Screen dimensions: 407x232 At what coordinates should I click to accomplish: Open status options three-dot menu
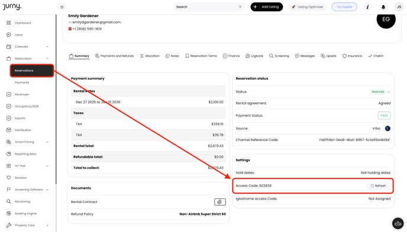389,92
